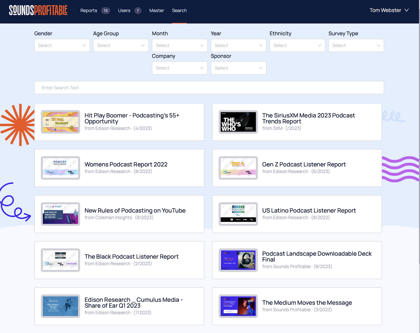
Task: Switch to the Users tab
Action: (124, 10)
